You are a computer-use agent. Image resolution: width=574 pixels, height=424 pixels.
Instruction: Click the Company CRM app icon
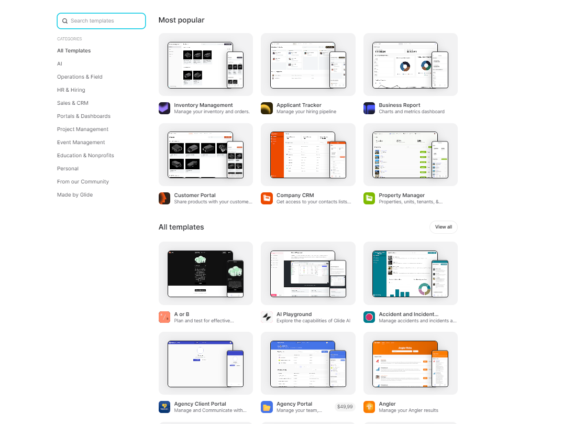point(267,198)
